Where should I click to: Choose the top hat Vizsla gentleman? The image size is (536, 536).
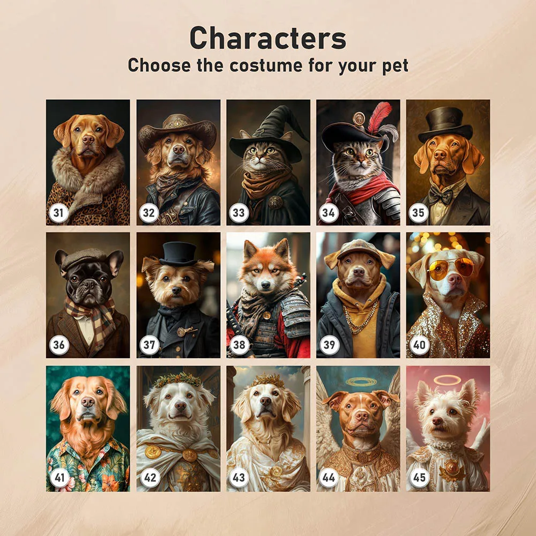pos(448,162)
